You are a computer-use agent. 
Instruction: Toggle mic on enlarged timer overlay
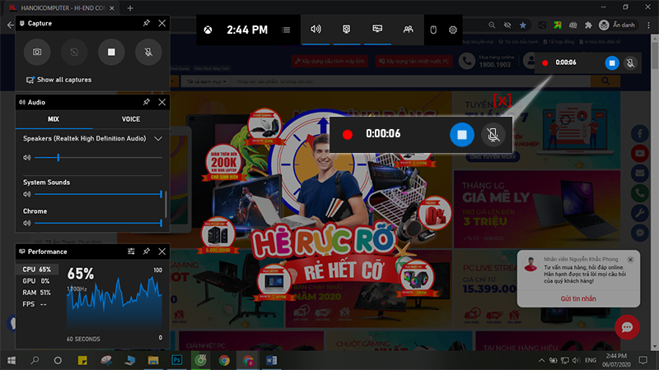pyautogui.click(x=493, y=135)
